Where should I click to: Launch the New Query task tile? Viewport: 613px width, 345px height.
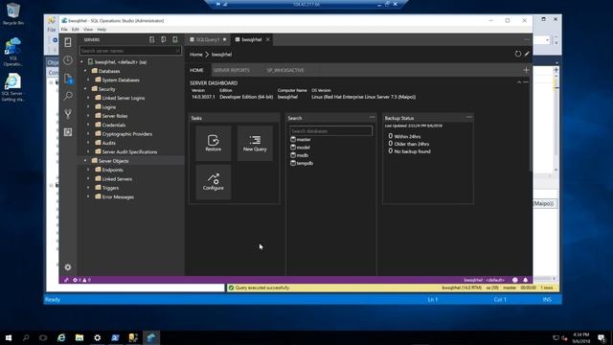(x=255, y=143)
